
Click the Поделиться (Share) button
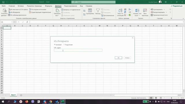pos(177,6)
